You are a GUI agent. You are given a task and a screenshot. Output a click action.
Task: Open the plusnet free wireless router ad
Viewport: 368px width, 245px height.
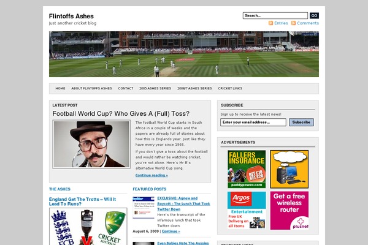[289, 211]
